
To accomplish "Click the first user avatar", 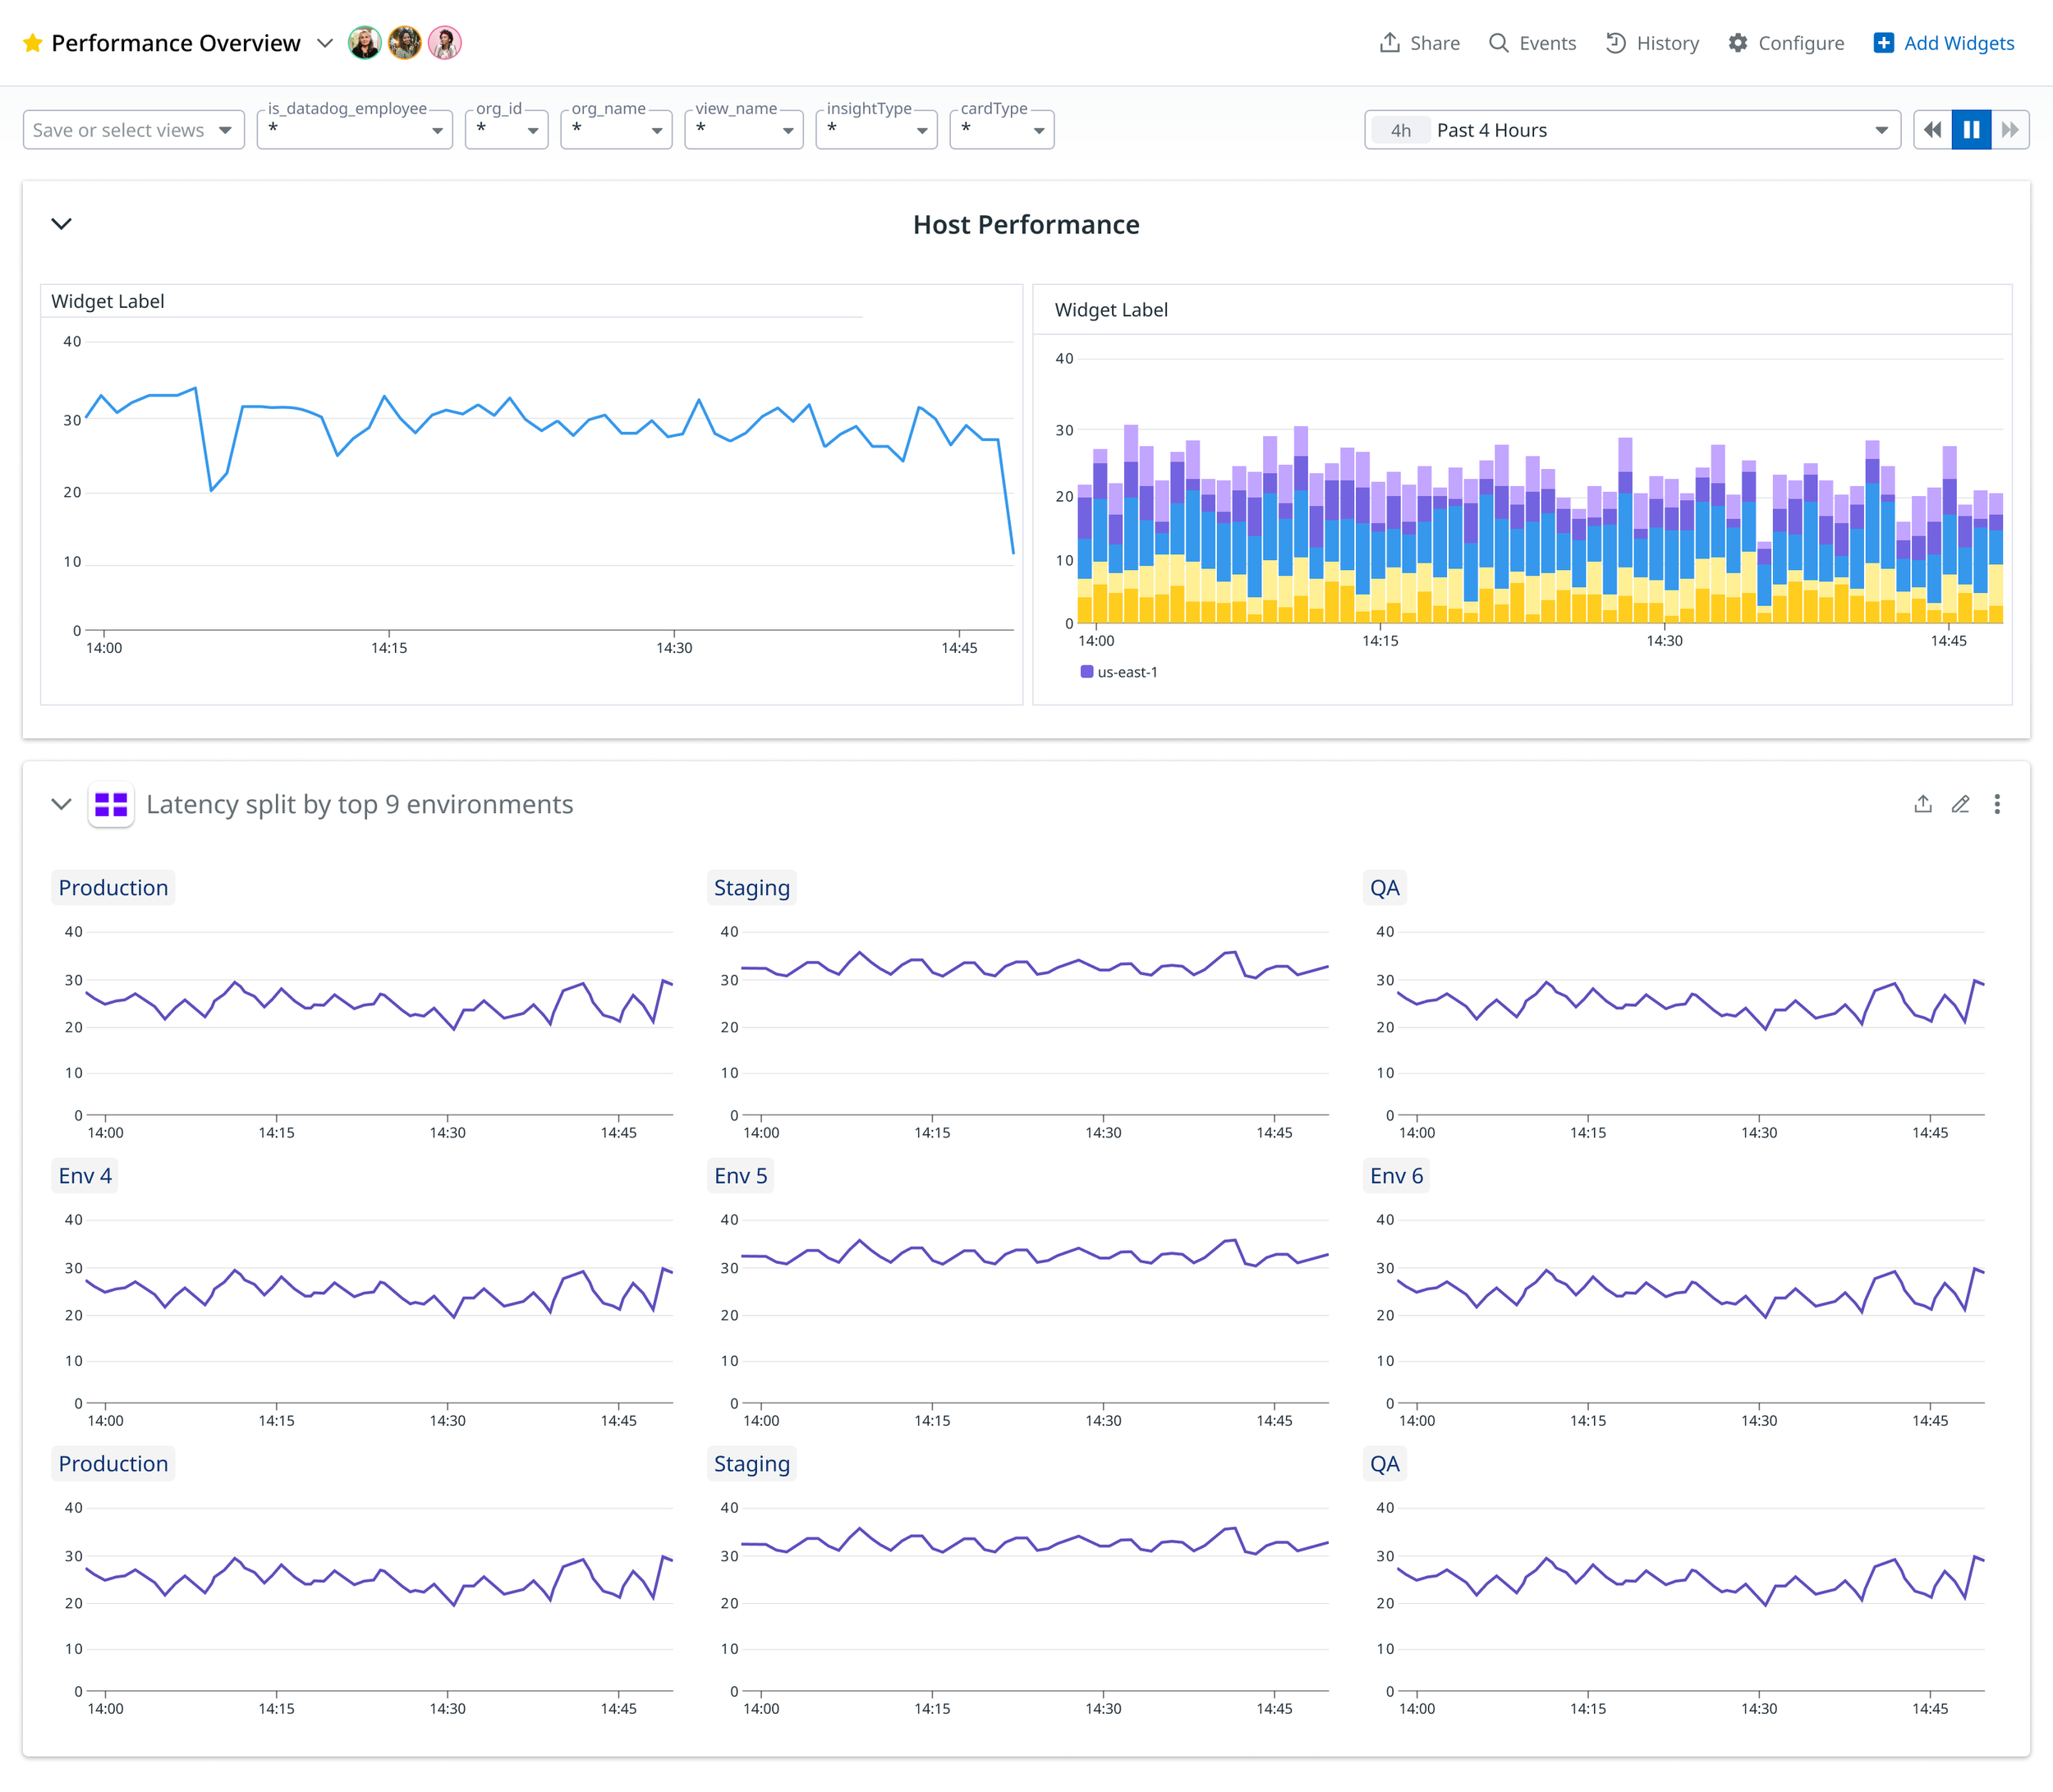I will (364, 43).
